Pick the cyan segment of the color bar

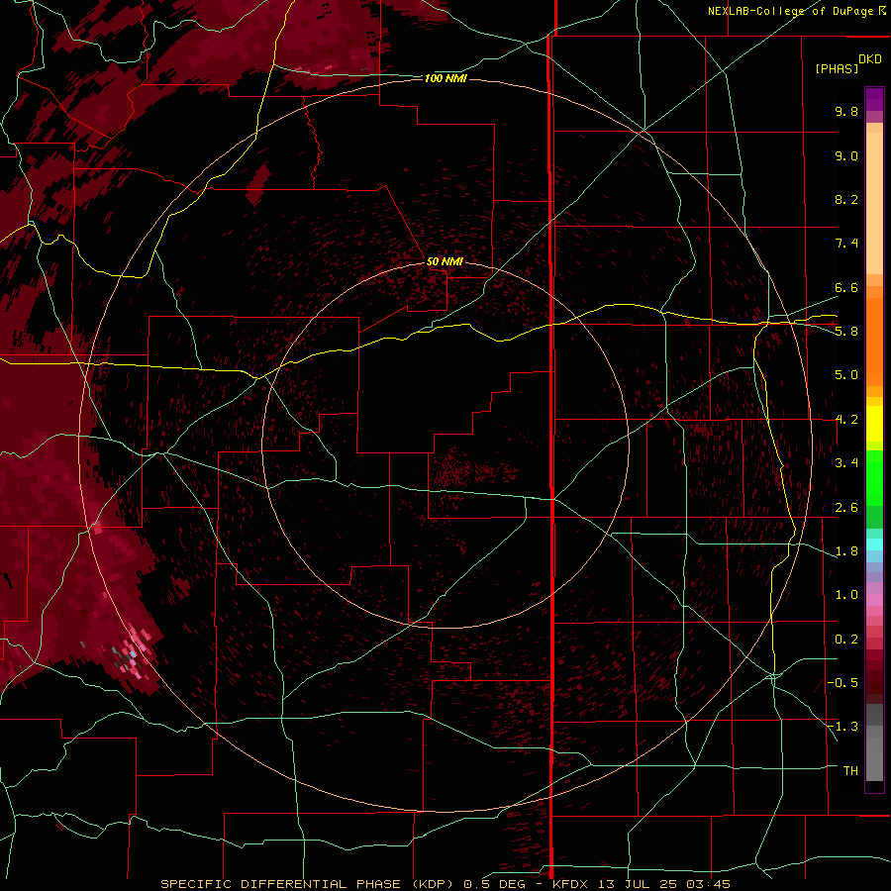point(874,544)
